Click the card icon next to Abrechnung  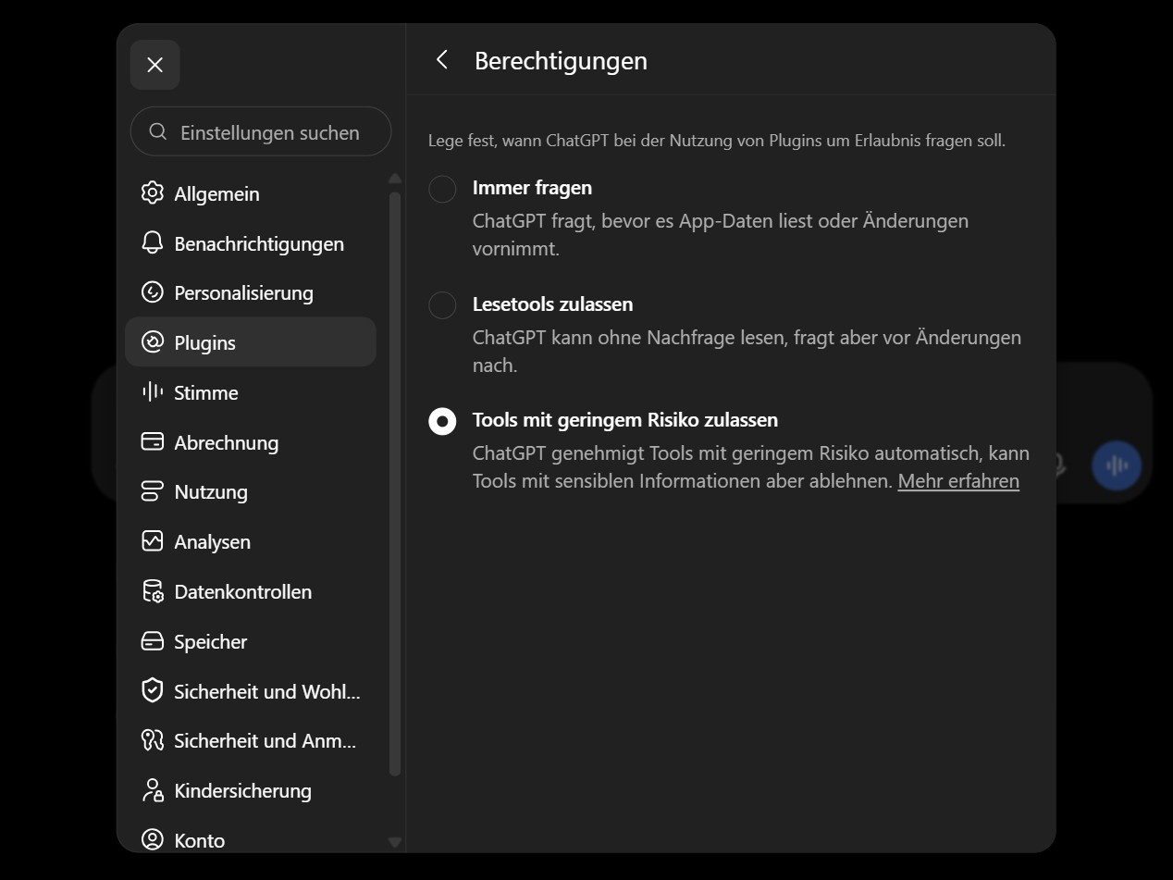coord(152,441)
